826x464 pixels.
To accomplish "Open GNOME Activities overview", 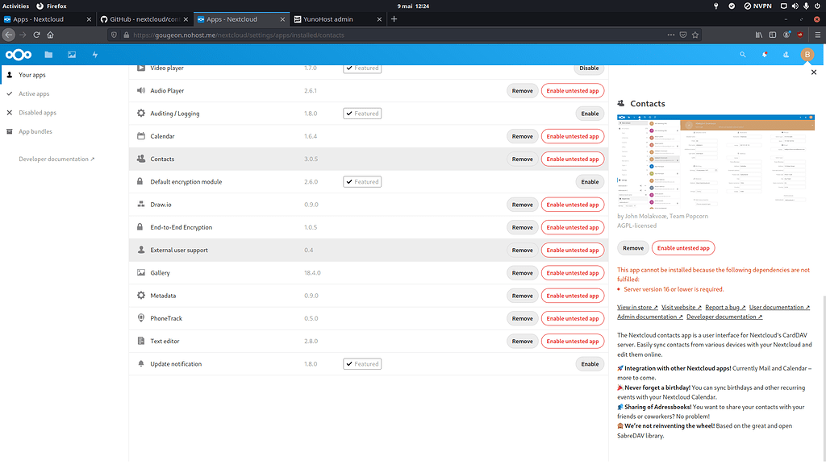I will click(16, 6).
